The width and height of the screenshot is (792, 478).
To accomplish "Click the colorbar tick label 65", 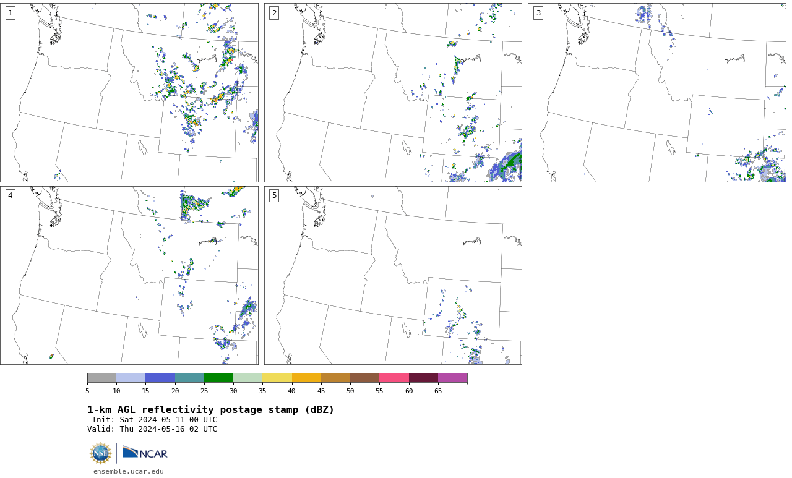I will click(438, 391).
